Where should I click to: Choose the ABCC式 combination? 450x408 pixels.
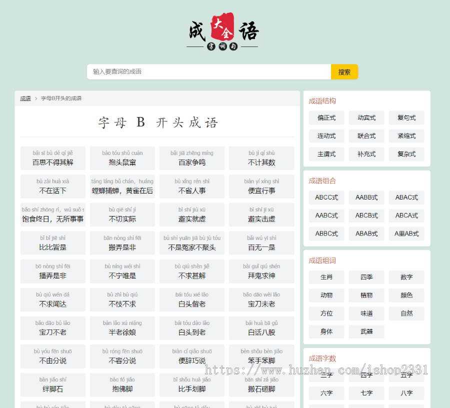(x=326, y=197)
